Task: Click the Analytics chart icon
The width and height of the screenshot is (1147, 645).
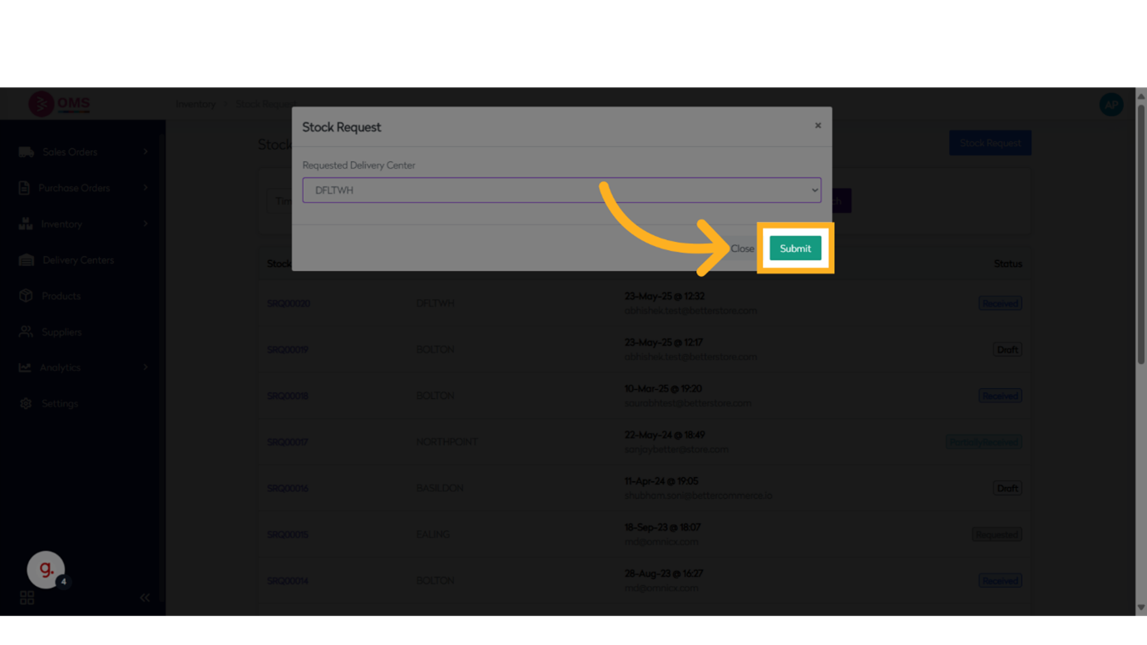Action: 25,367
